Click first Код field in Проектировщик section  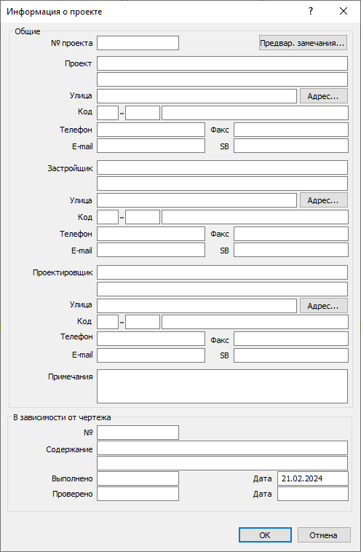108,322
